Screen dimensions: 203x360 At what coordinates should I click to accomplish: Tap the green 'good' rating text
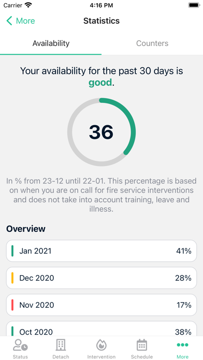[100, 83]
